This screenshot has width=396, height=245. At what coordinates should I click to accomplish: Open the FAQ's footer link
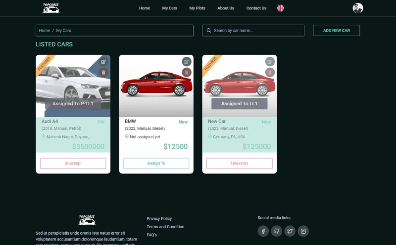(x=151, y=235)
